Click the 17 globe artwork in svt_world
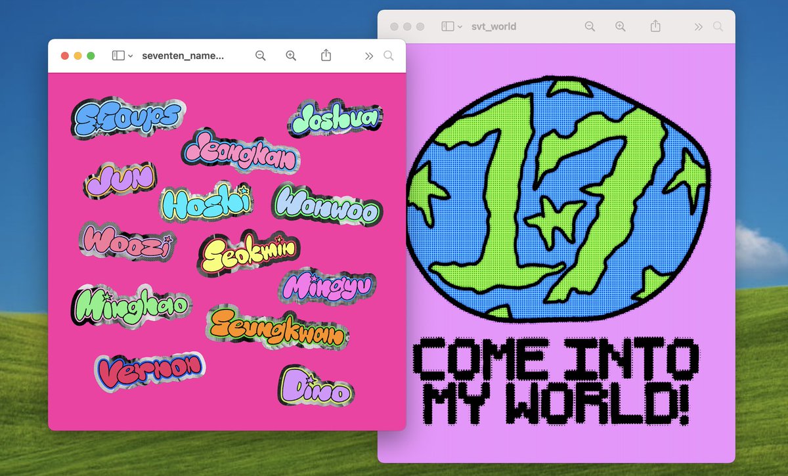Screen dimensions: 788x476 (x=557, y=199)
